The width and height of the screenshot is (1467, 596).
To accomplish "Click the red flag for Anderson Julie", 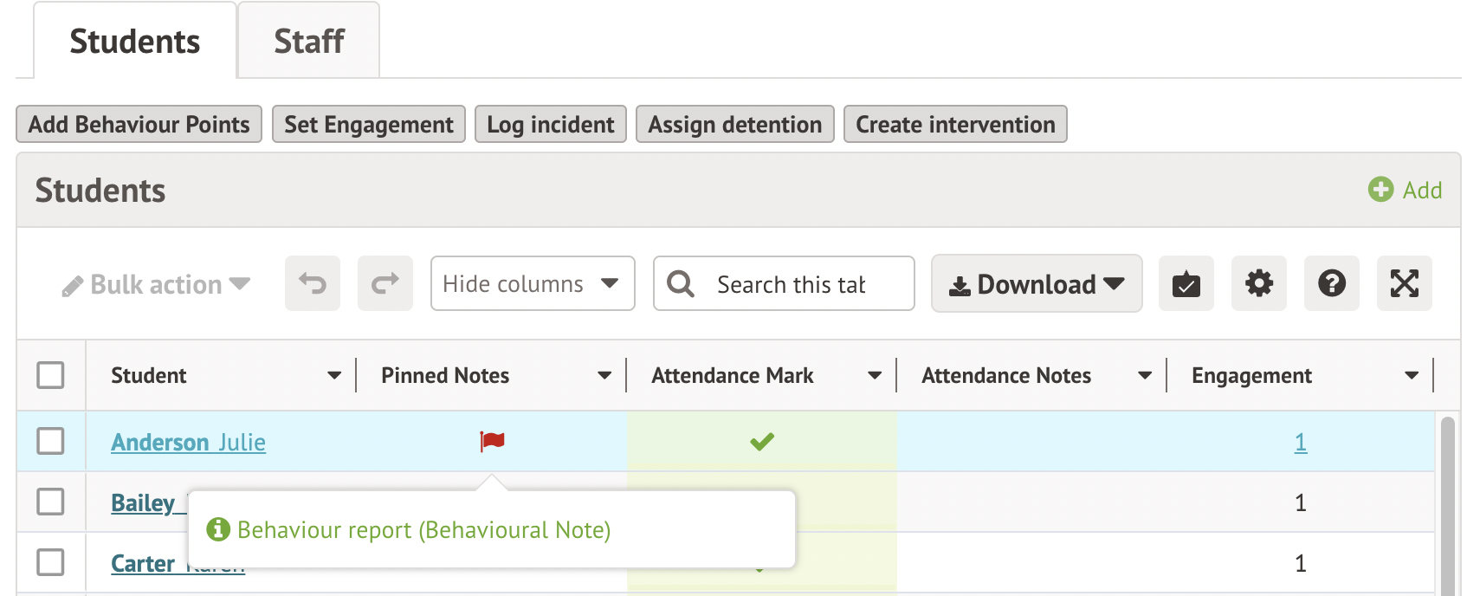I will (x=492, y=442).
